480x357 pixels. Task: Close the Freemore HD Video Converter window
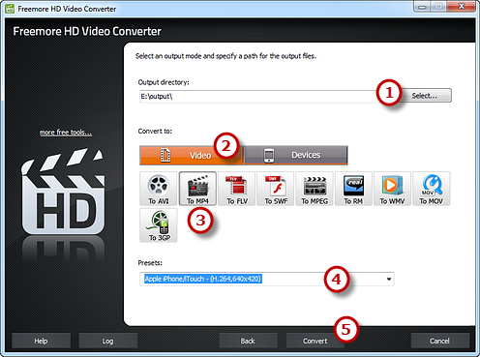[x=462, y=7]
